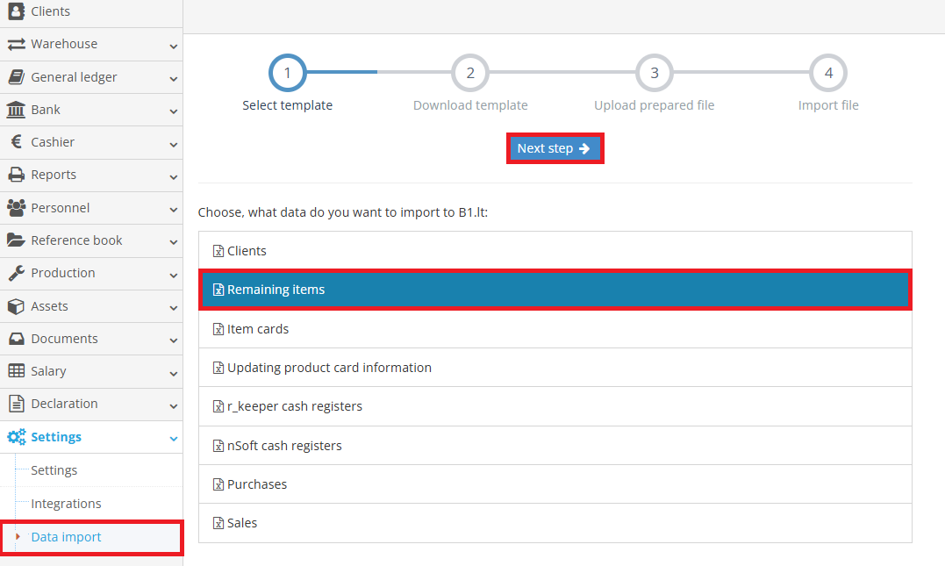This screenshot has height=566, width=945.
Task: Expand the Reference book menu
Action: [x=173, y=240]
